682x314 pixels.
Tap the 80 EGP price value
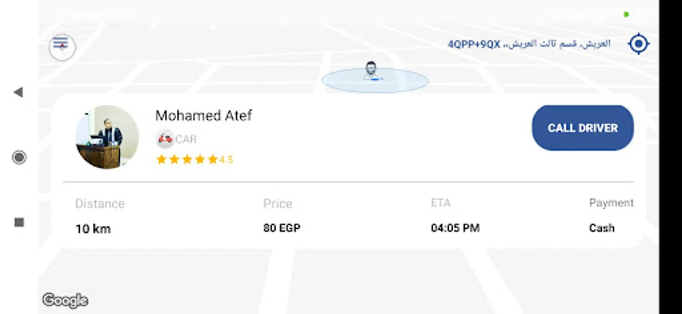[x=281, y=228]
